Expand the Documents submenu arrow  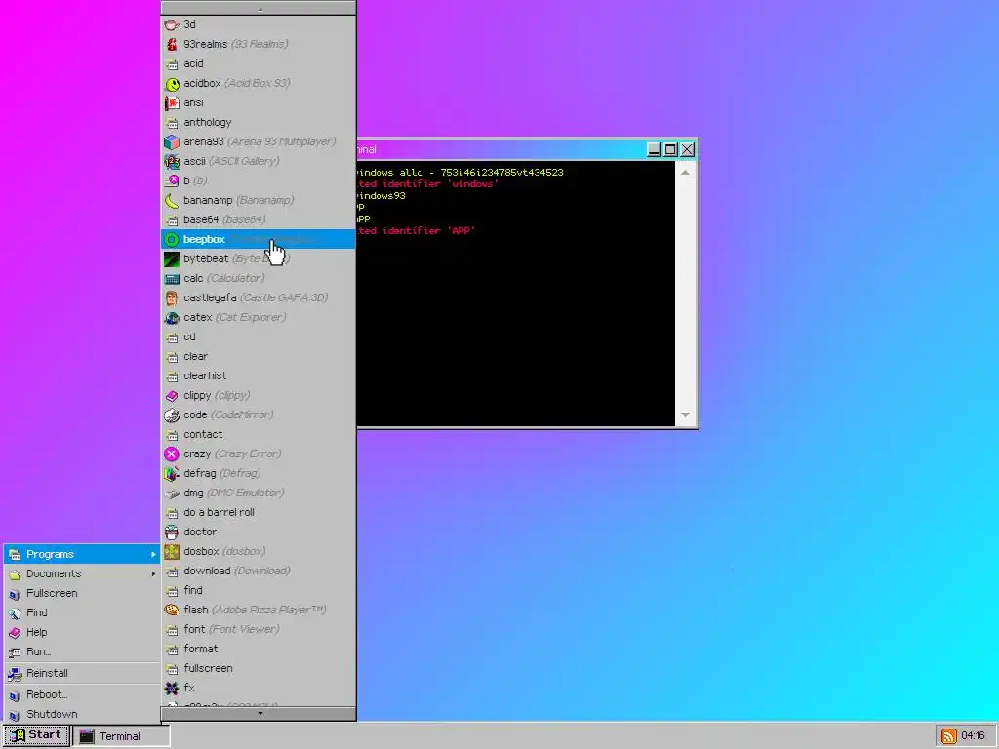click(153, 573)
